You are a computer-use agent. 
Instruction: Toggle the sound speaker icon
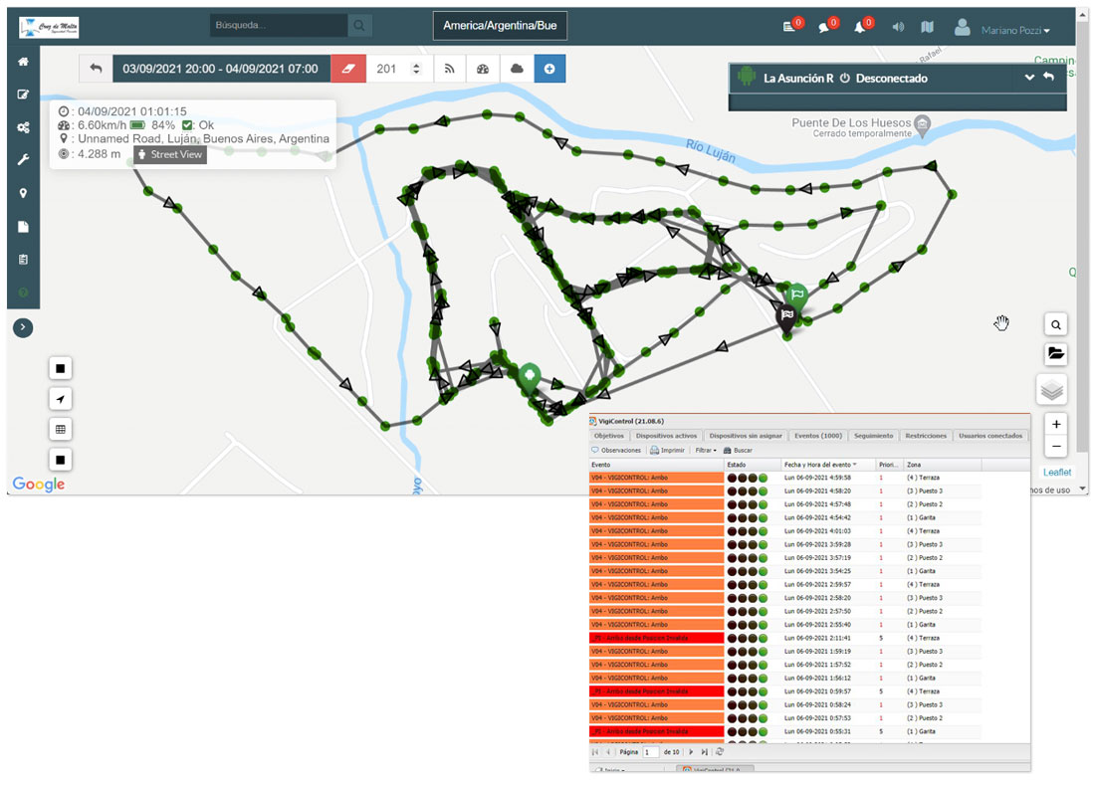tap(898, 27)
